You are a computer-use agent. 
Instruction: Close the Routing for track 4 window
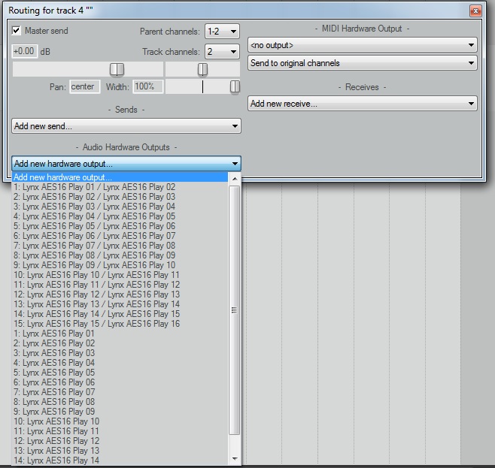click(475, 11)
